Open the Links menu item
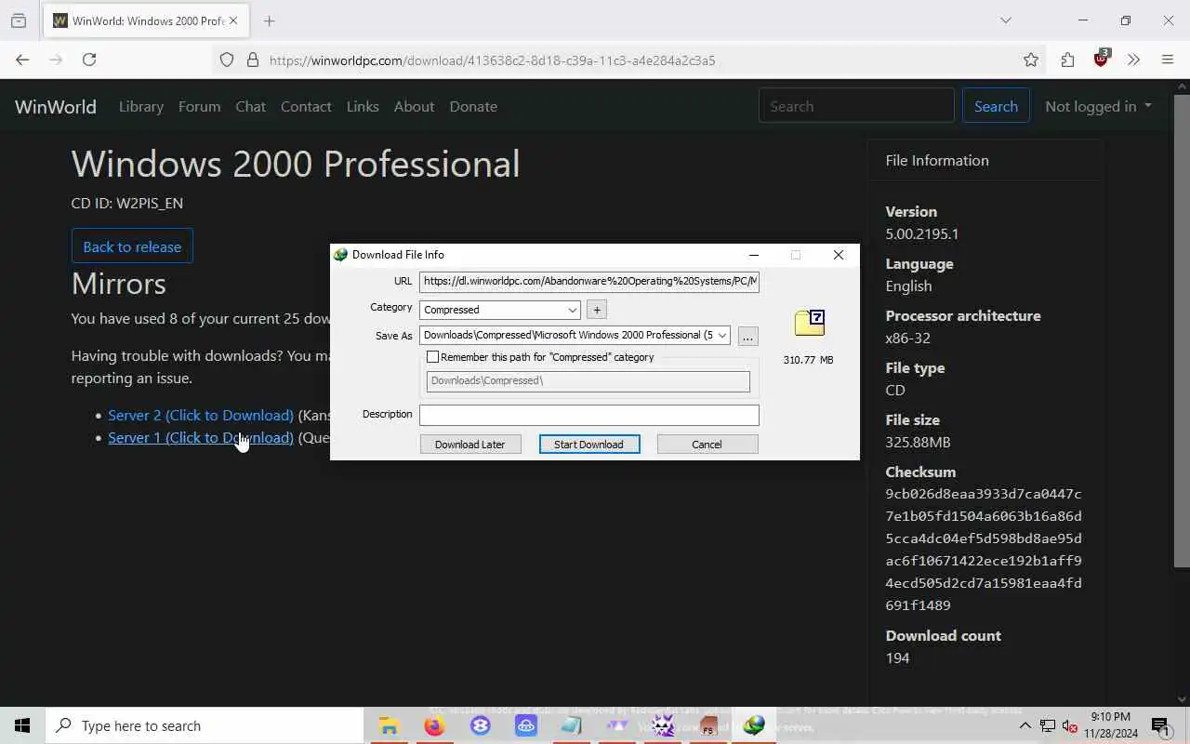1190x744 pixels. pyautogui.click(x=363, y=106)
